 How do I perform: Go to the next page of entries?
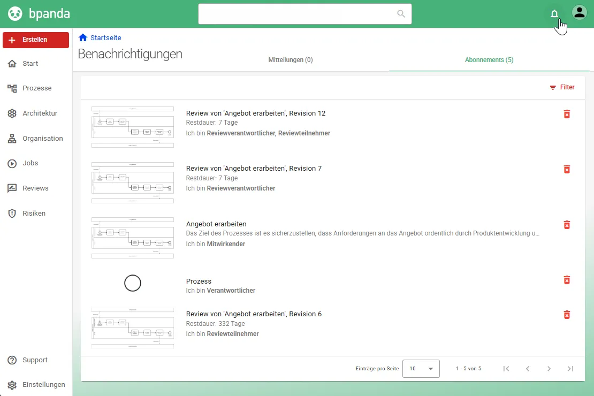tap(549, 368)
